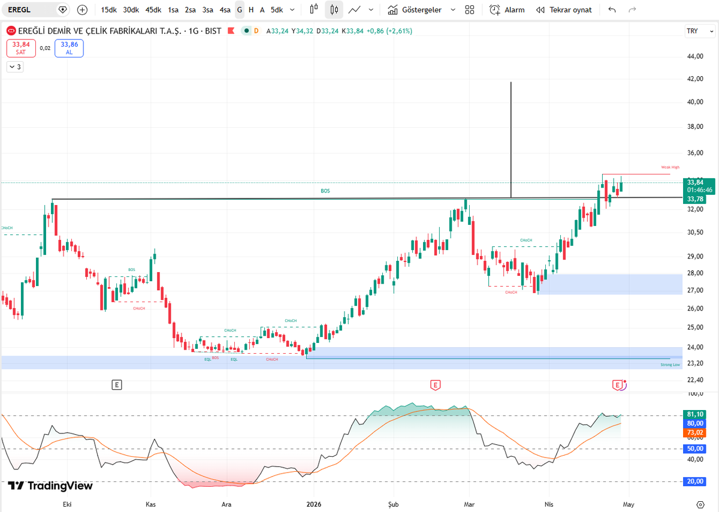Click the 20,00 oversold level label
Image resolution: width=719 pixels, height=512 pixels.
(695, 481)
